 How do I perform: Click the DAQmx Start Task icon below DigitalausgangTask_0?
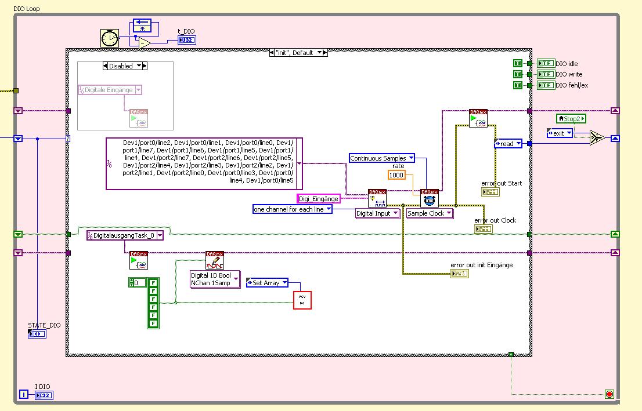click(x=139, y=260)
